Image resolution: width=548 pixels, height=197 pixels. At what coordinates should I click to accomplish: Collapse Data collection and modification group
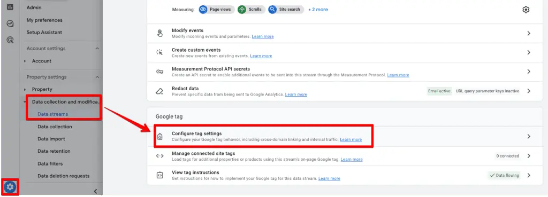point(25,102)
